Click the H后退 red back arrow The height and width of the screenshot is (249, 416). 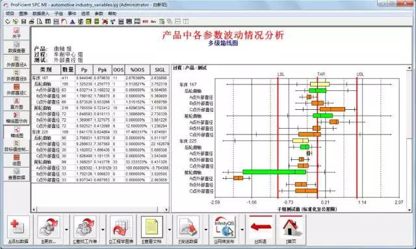[260, 229]
